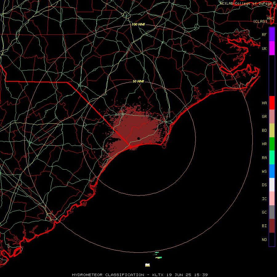Click the GC gray legend swatch
This screenshot has height=277, width=277.
coord(272,212)
